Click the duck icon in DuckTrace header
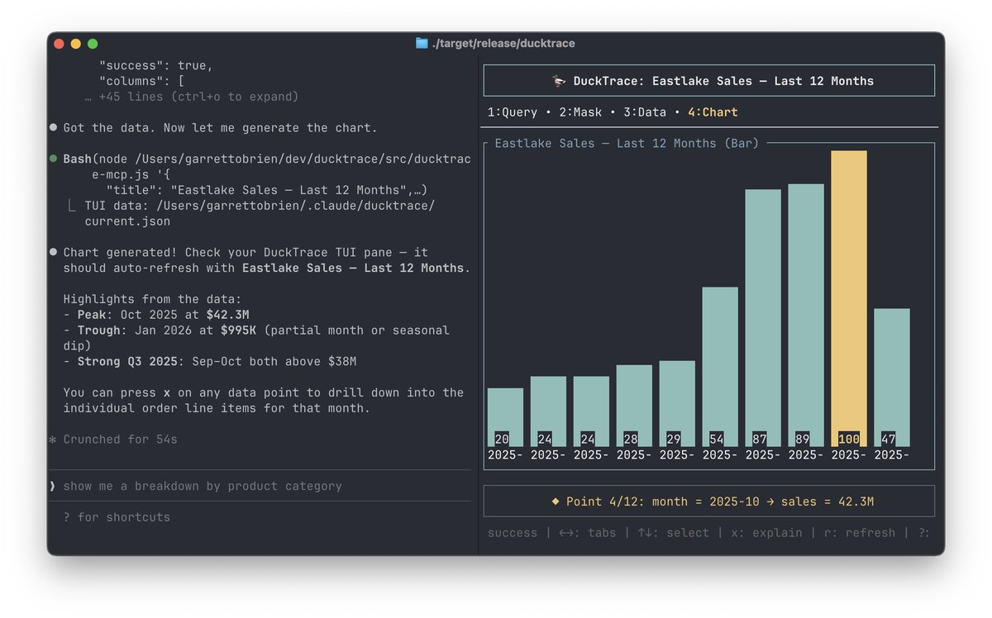The height and width of the screenshot is (618, 992). click(559, 81)
